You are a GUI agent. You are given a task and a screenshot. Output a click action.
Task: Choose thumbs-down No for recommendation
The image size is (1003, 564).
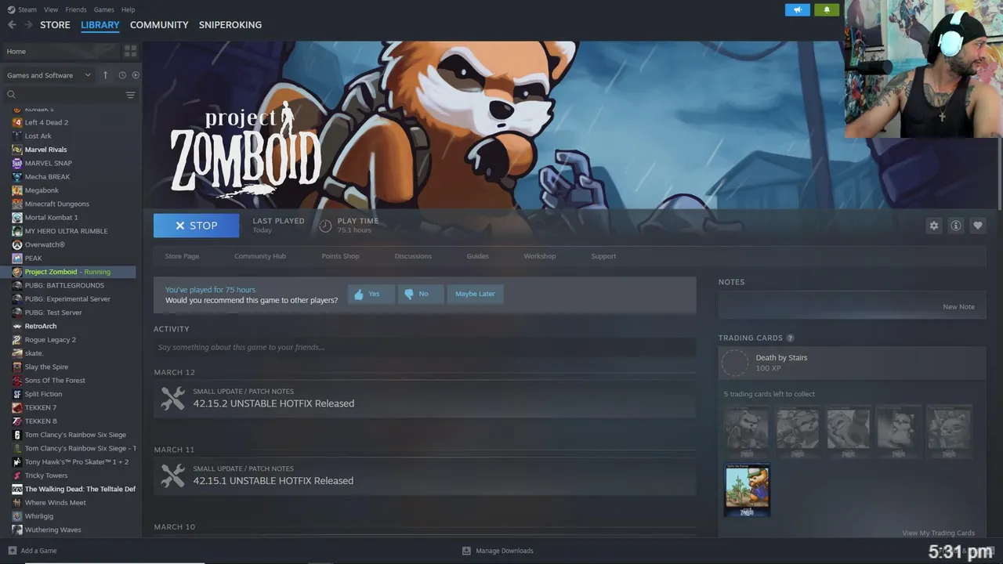420,294
